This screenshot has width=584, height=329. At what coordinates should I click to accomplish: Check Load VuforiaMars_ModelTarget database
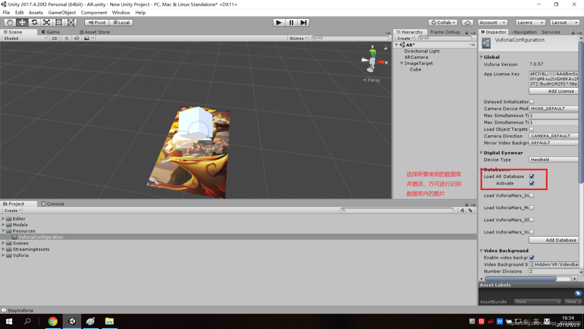point(532,208)
